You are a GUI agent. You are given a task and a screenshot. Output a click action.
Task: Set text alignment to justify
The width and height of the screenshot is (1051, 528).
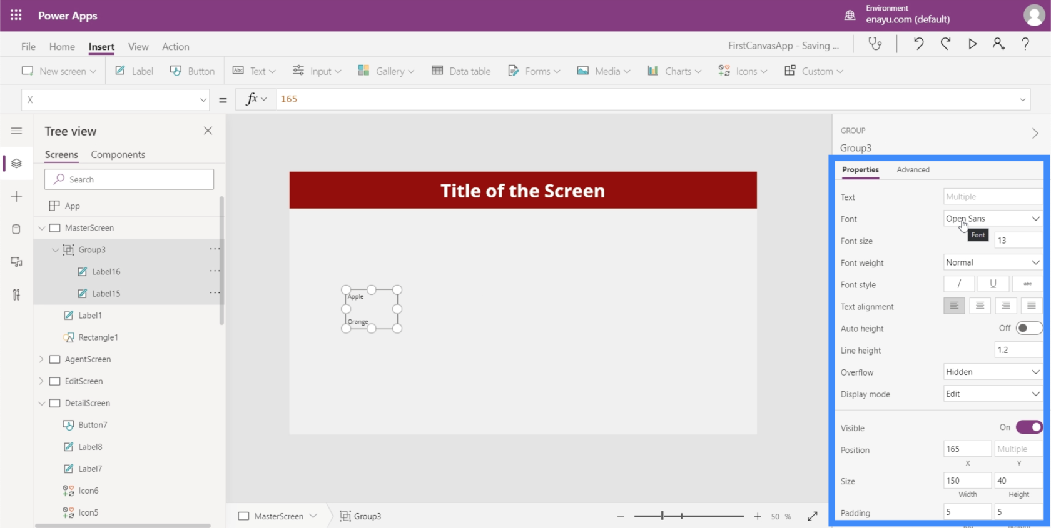(x=1031, y=306)
